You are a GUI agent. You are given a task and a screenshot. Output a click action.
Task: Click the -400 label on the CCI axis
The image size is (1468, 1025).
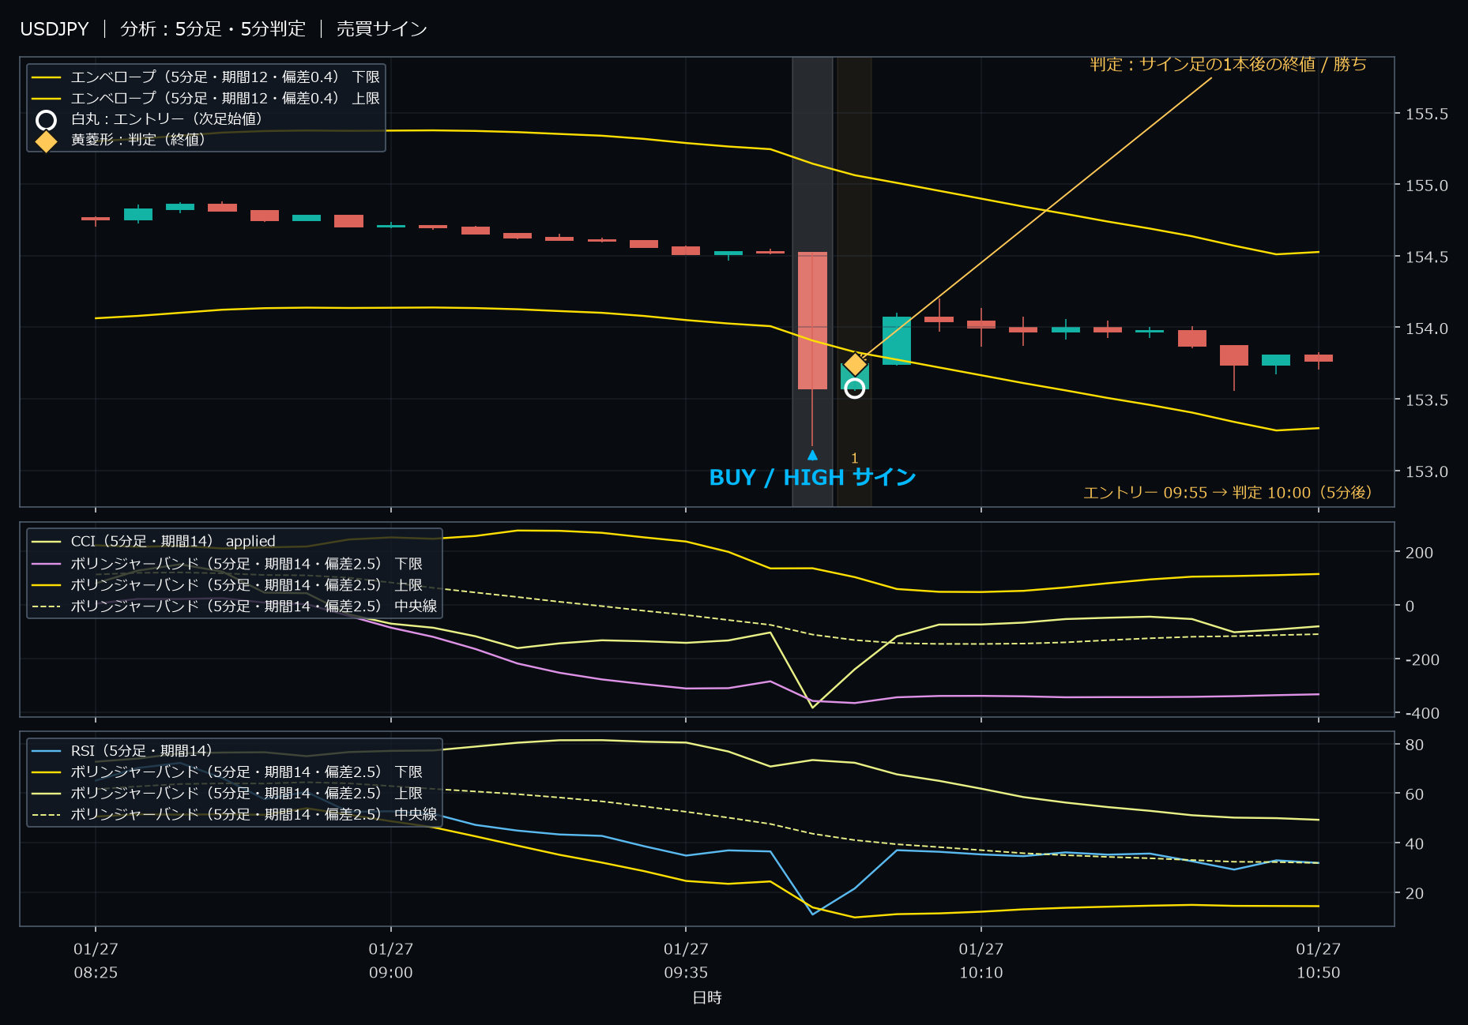1422,713
